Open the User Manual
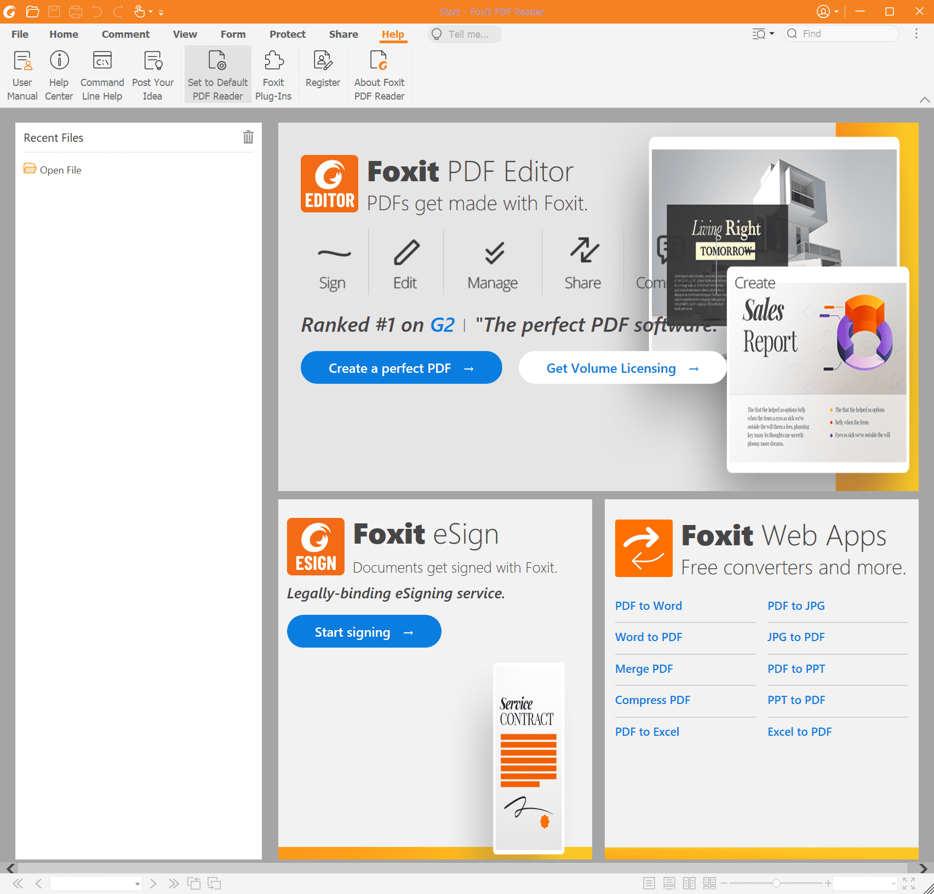This screenshot has height=894, width=934. 22,76
